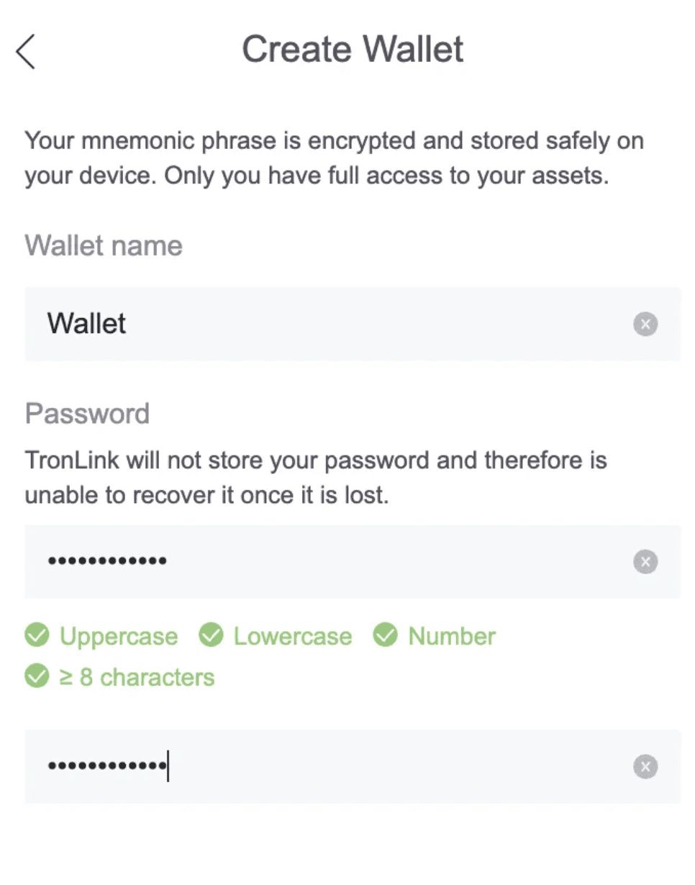Image resolution: width=695 pixels, height=885 pixels.
Task: Click the green Uppercase checkmark icon
Action: pos(38,636)
